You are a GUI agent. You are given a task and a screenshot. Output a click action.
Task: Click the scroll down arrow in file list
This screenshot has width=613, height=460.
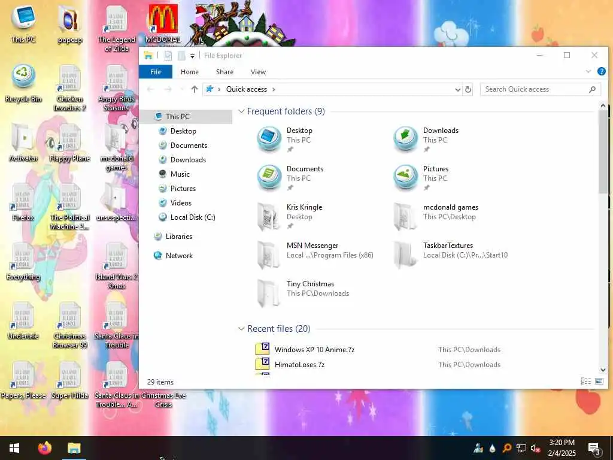pos(602,370)
